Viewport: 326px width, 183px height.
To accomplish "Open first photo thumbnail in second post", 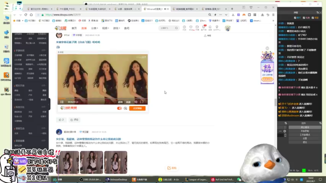I will click(68, 162).
